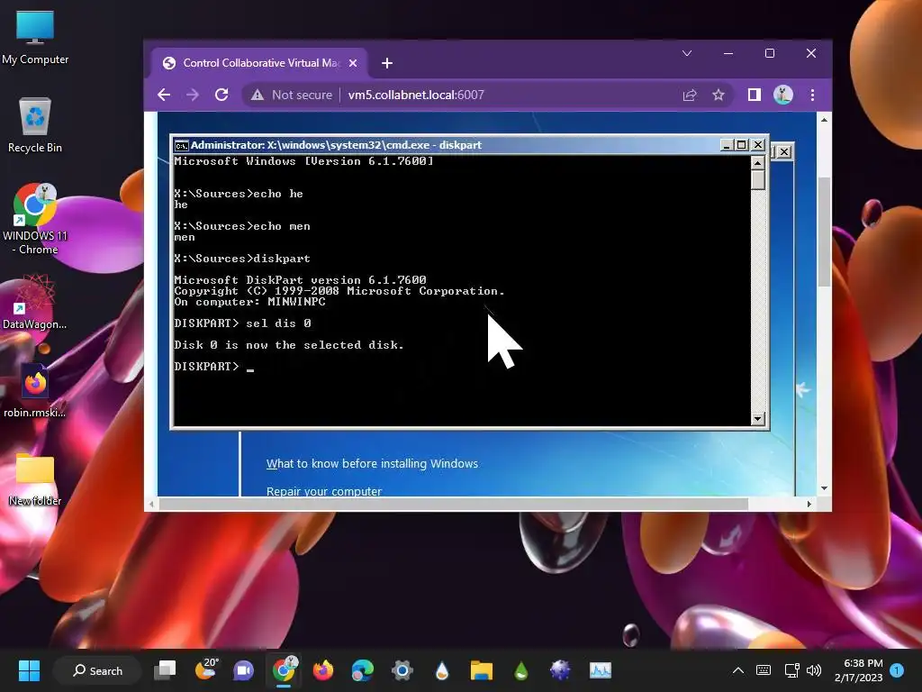The image size is (922, 692).
Task: Click page horizontal scrollbar right arrow
Action: click(809, 505)
